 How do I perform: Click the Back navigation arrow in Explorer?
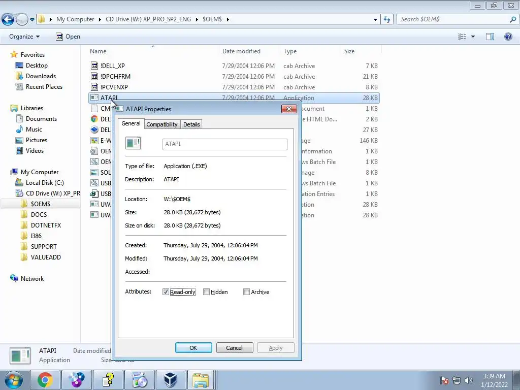point(8,20)
